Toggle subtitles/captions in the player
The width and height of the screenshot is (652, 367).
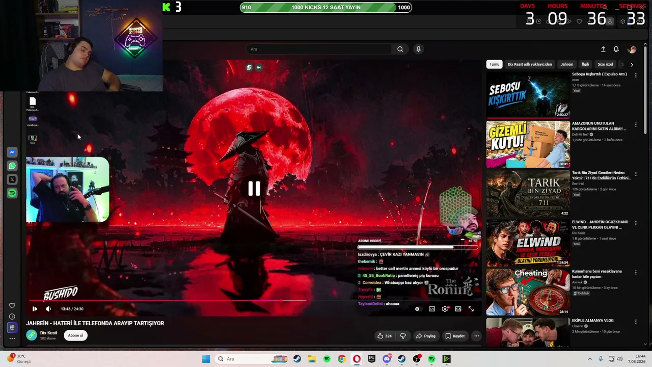(432, 309)
